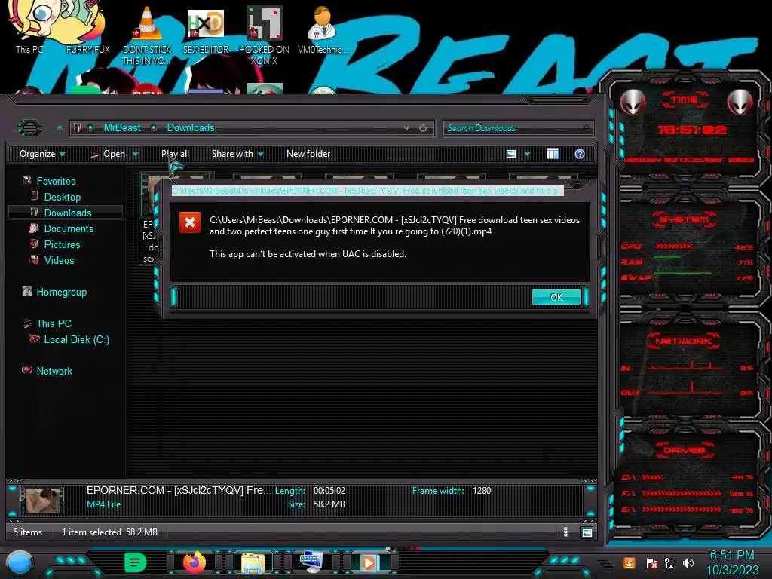Click the computer and keyboard taskbar icon
The width and height of the screenshot is (772, 579).
coord(311,562)
